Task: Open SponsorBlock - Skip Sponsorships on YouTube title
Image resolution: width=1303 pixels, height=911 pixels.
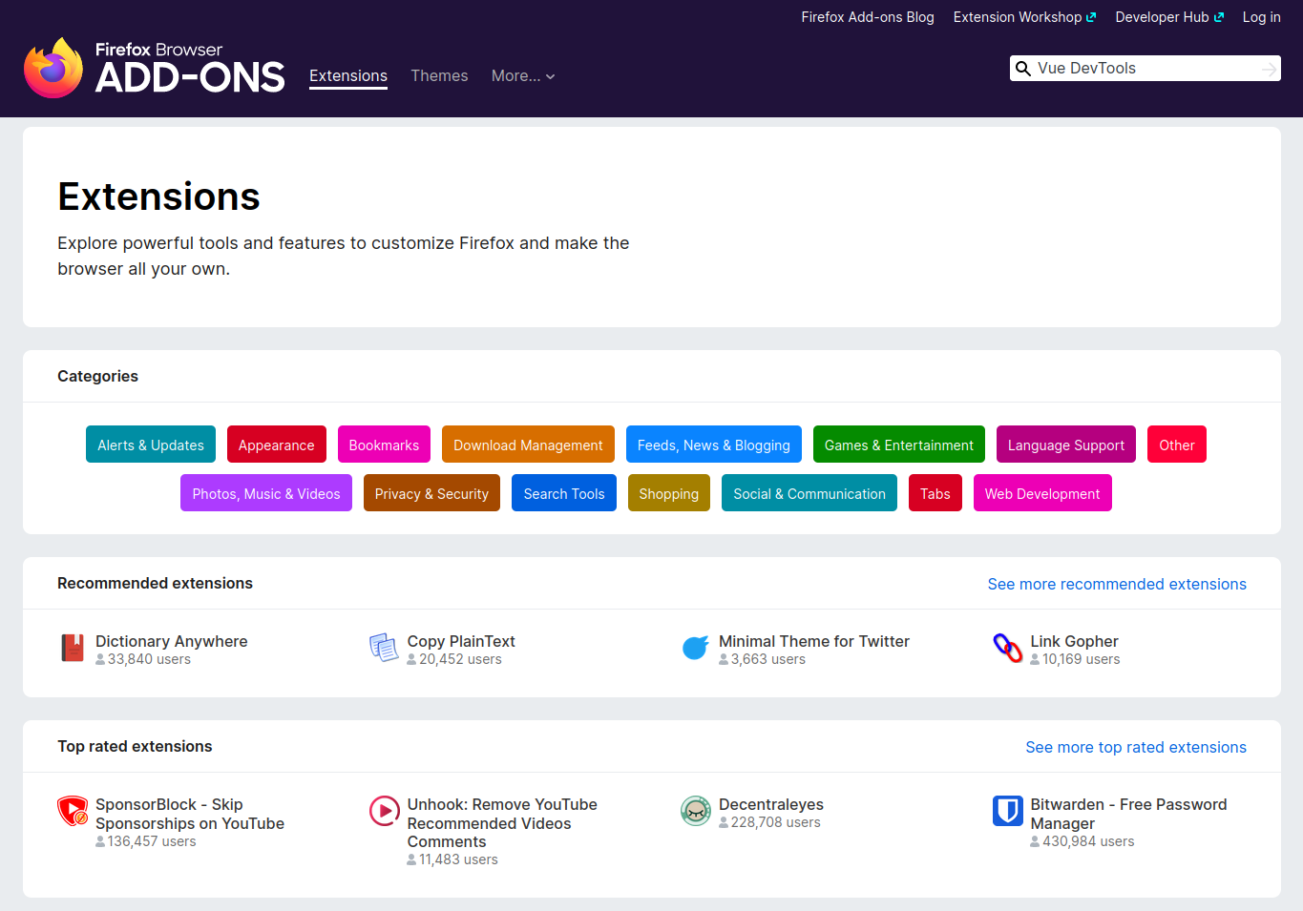Action: click(x=190, y=814)
